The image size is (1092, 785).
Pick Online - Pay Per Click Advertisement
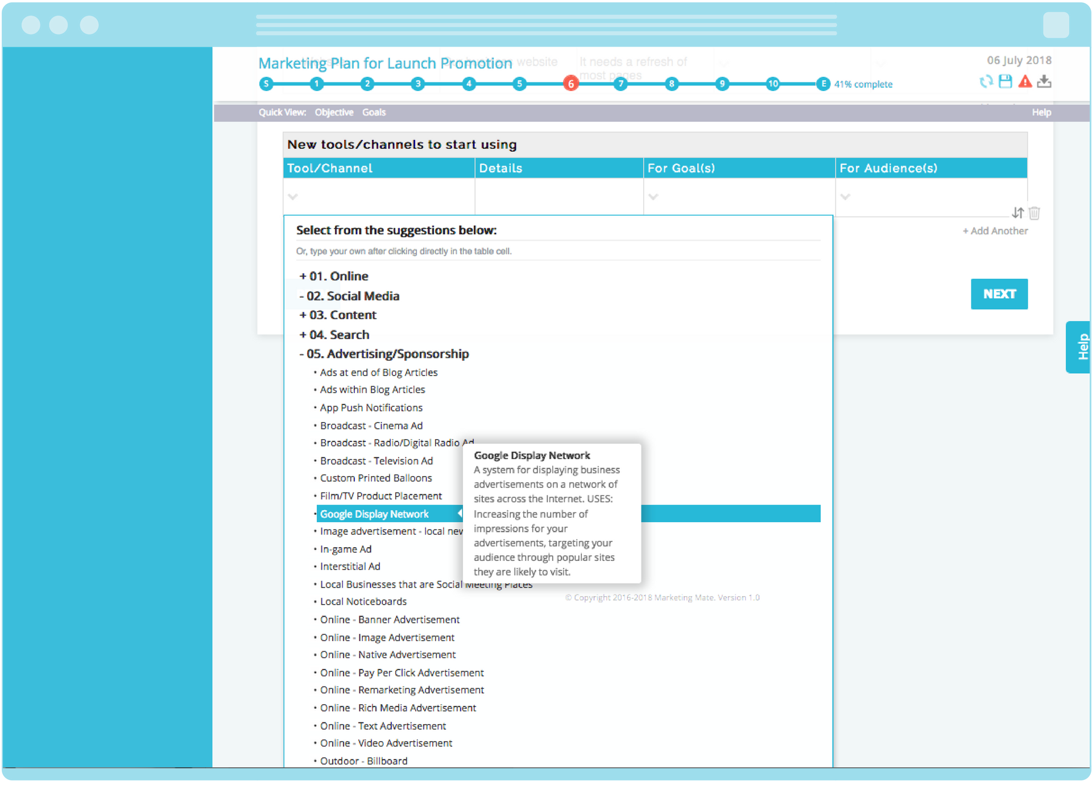402,673
